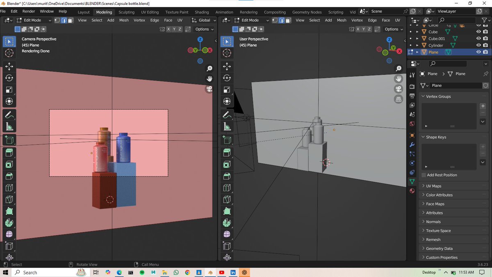Viewport: 492px width, 277px height.
Task: Open Options dropdown in right viewport
Action: click(394, 29)
